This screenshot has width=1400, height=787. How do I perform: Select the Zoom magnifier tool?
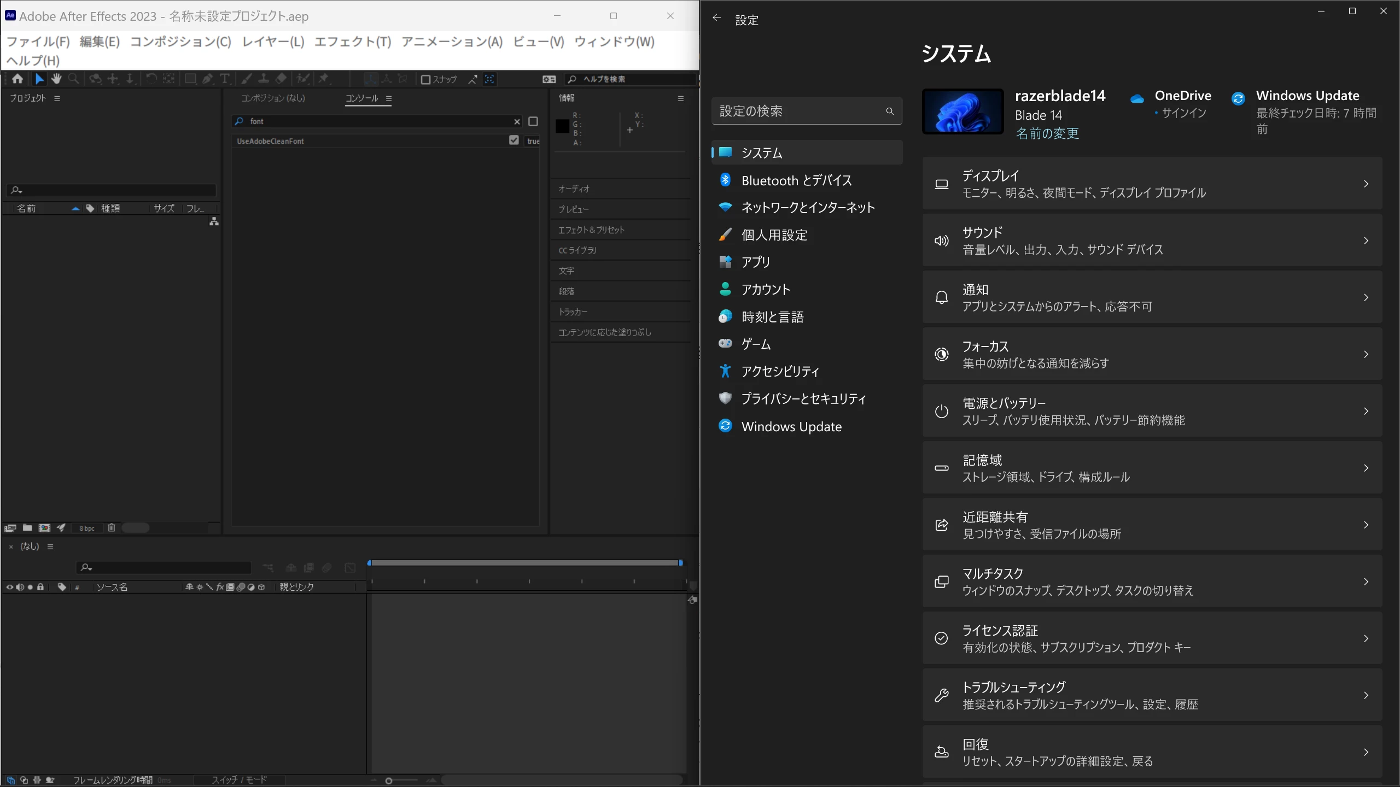pyautogui.click(x=73, y=79)
